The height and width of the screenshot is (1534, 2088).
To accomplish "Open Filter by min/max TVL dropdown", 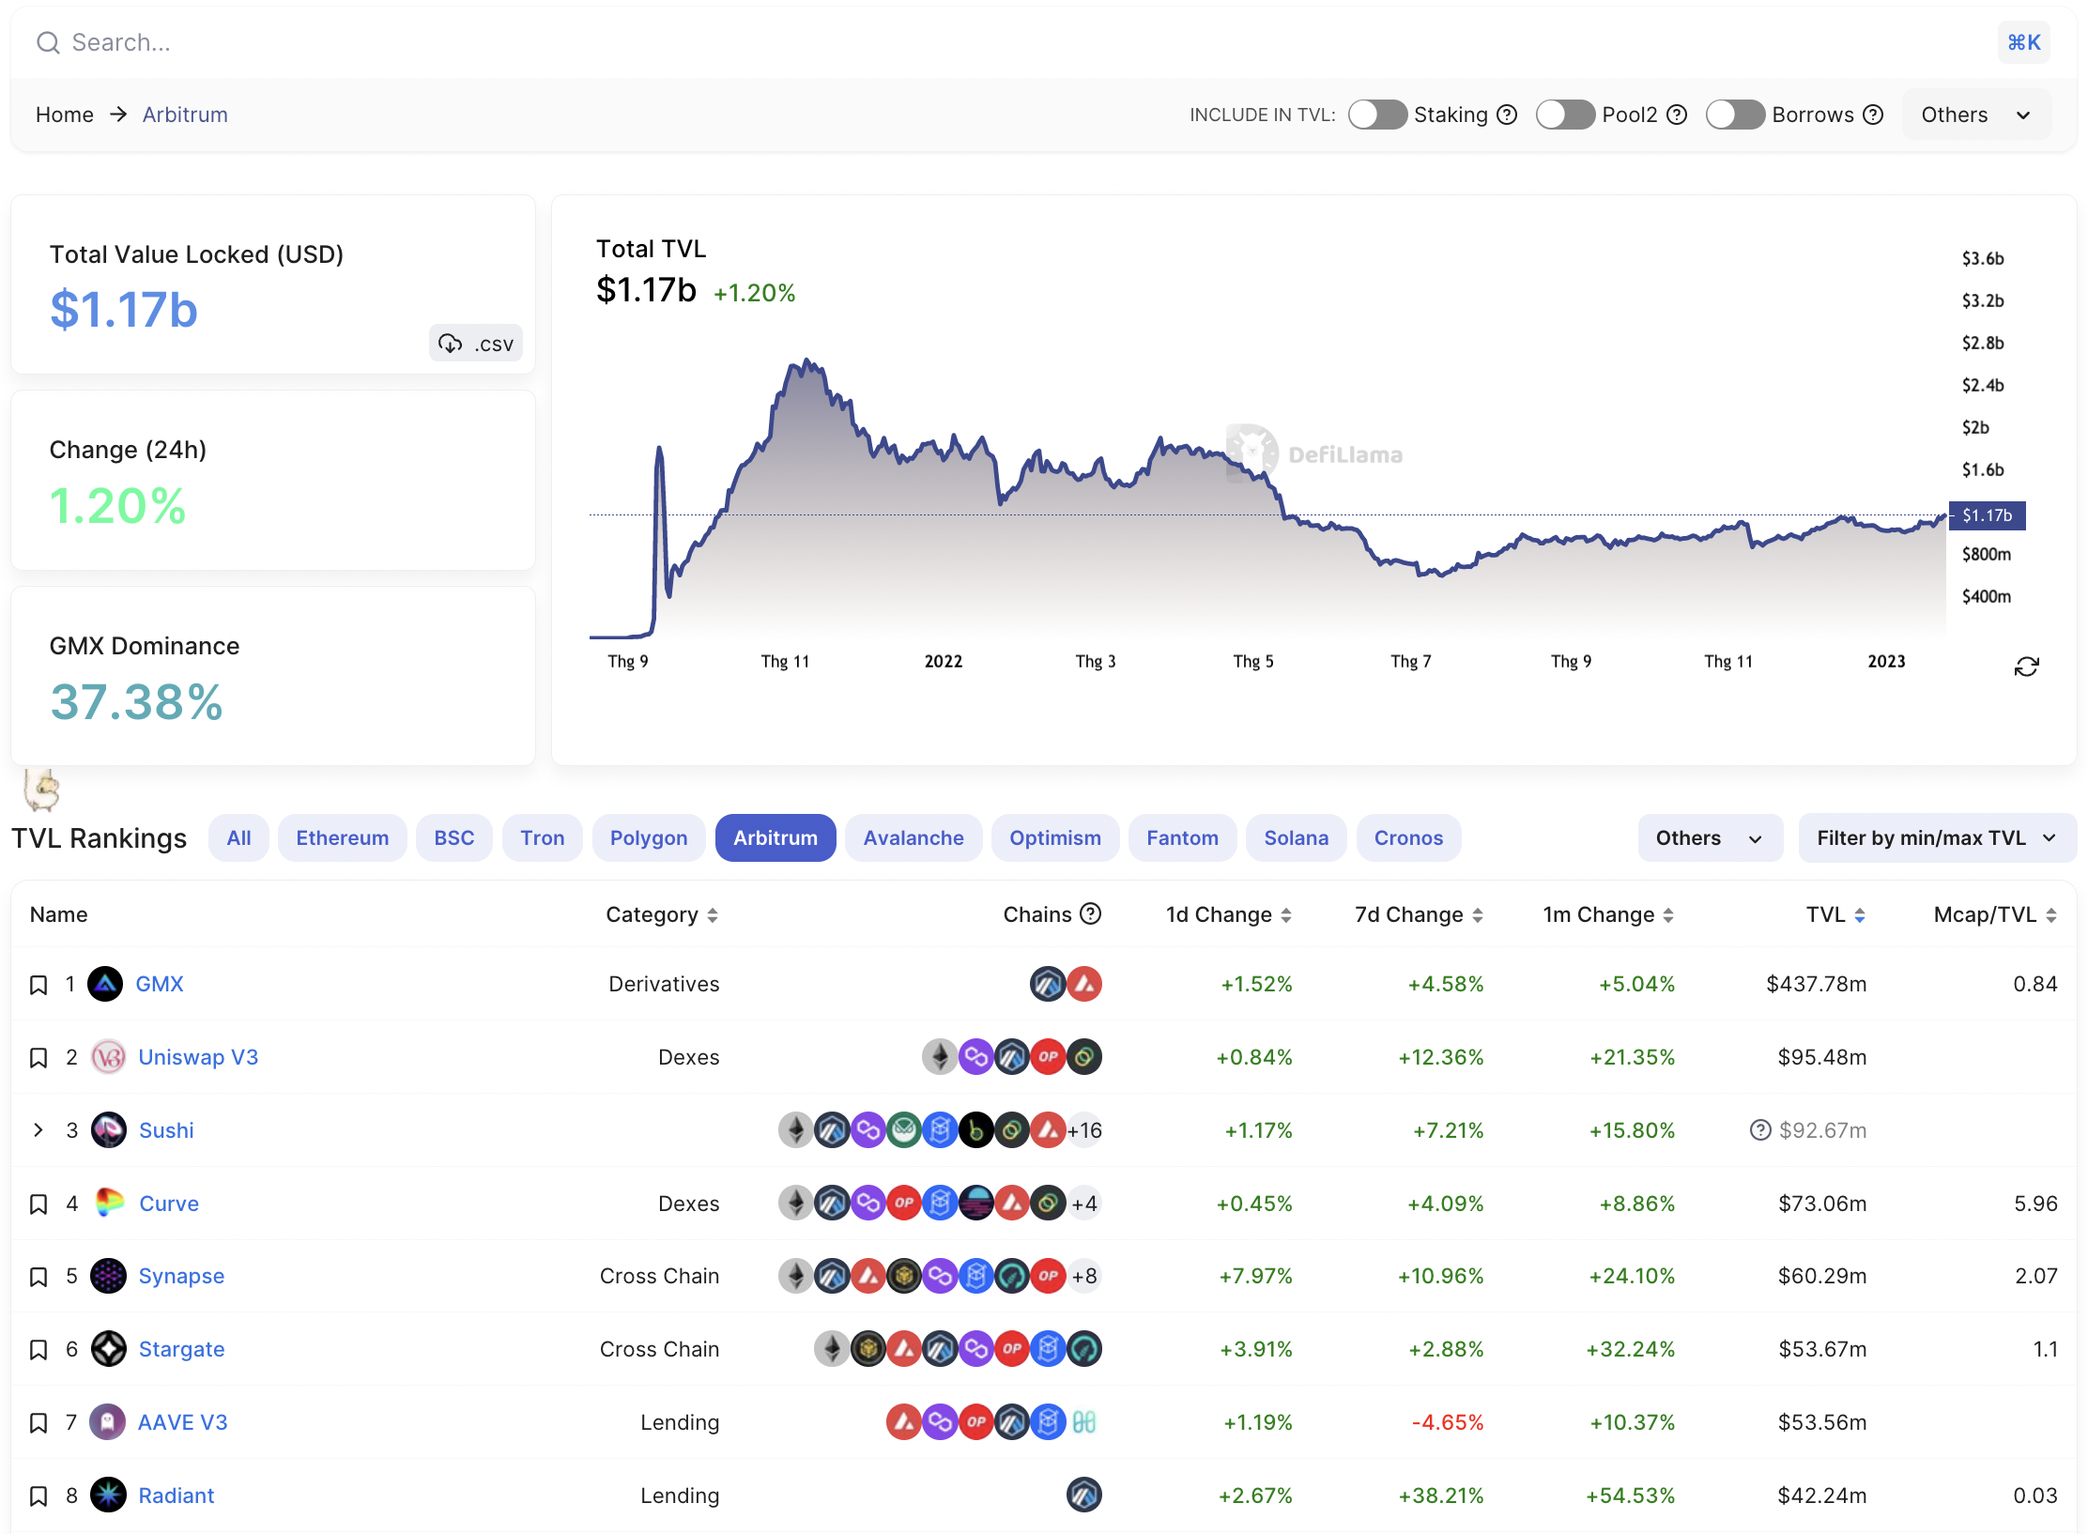I will [x=1937, y=837].
